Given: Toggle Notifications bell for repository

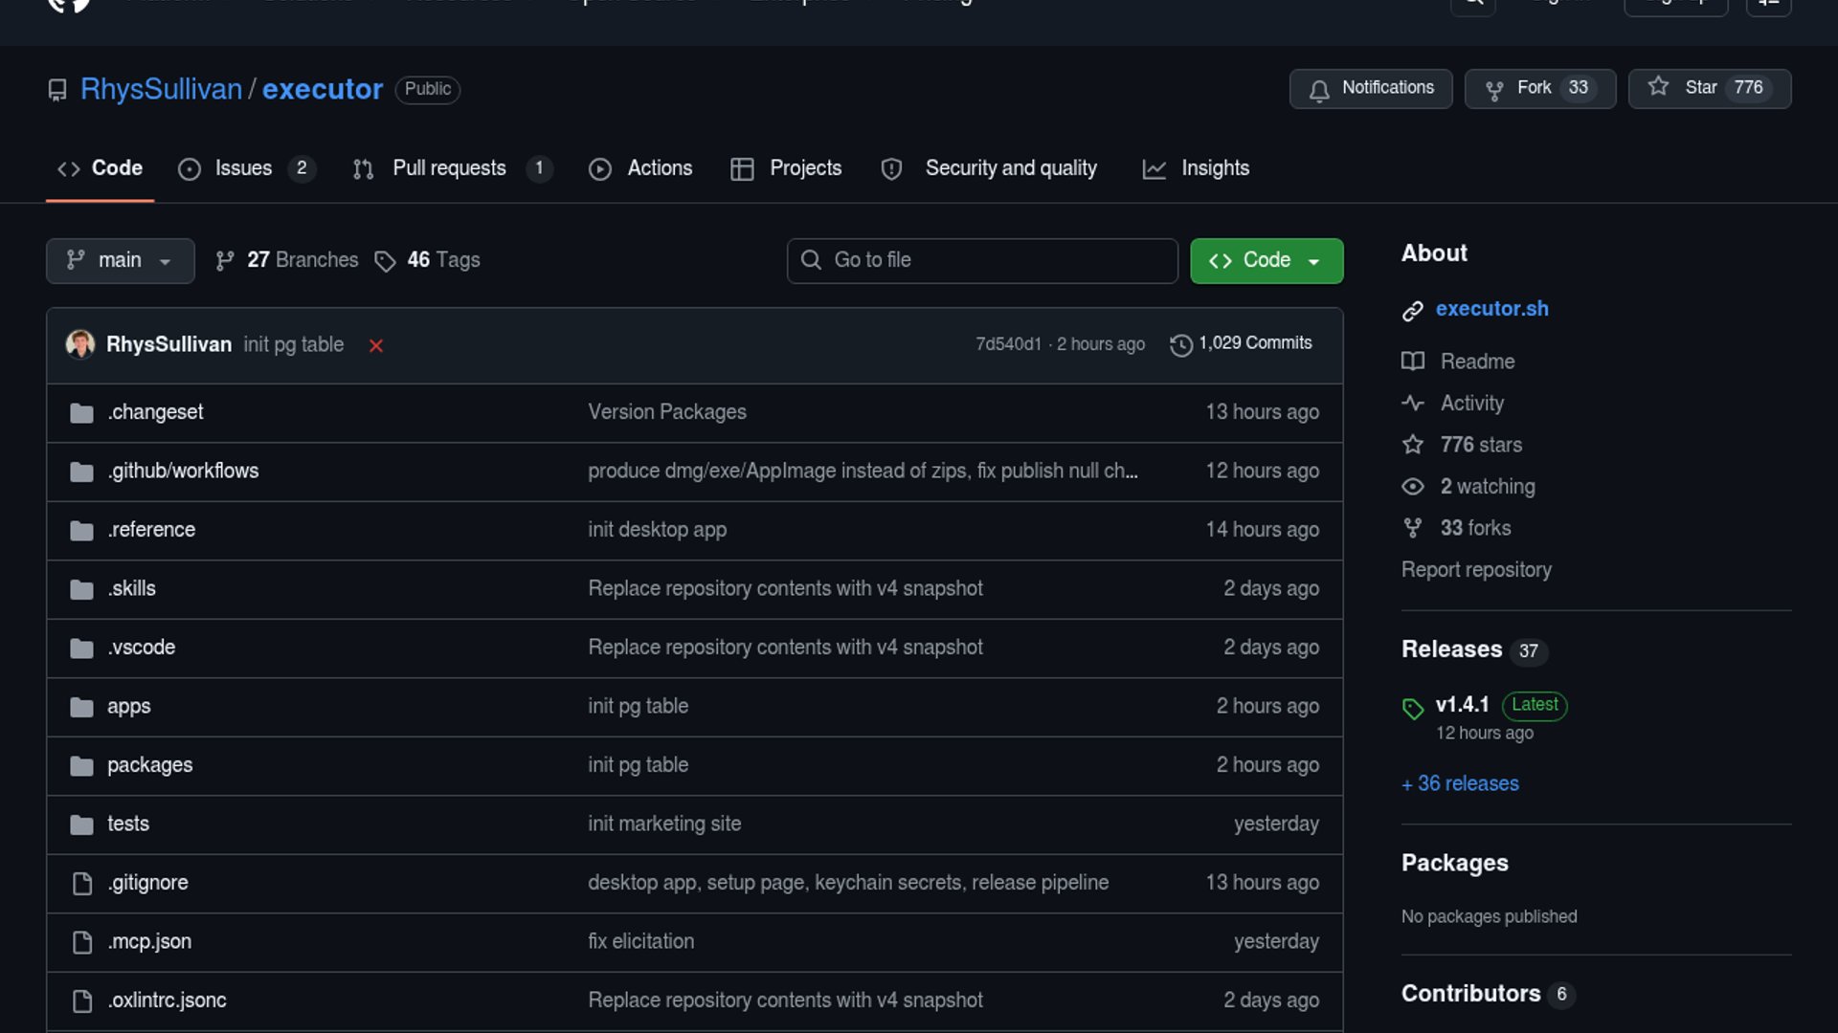Looking at the screenshot, I should coord(1370,88).
